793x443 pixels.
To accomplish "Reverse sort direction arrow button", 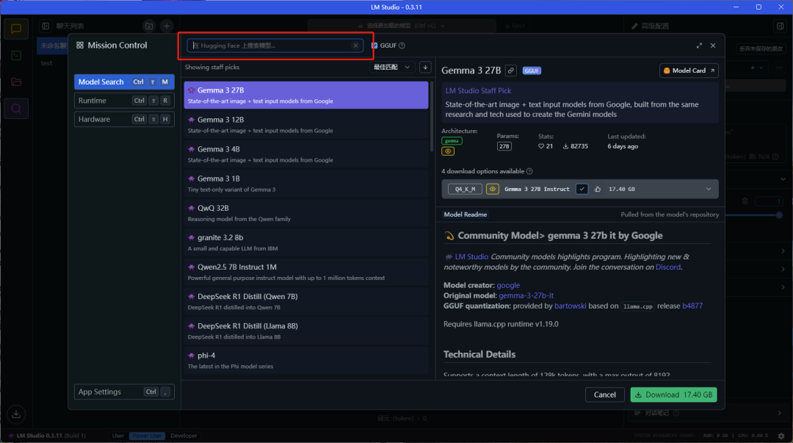I will 425,68.
